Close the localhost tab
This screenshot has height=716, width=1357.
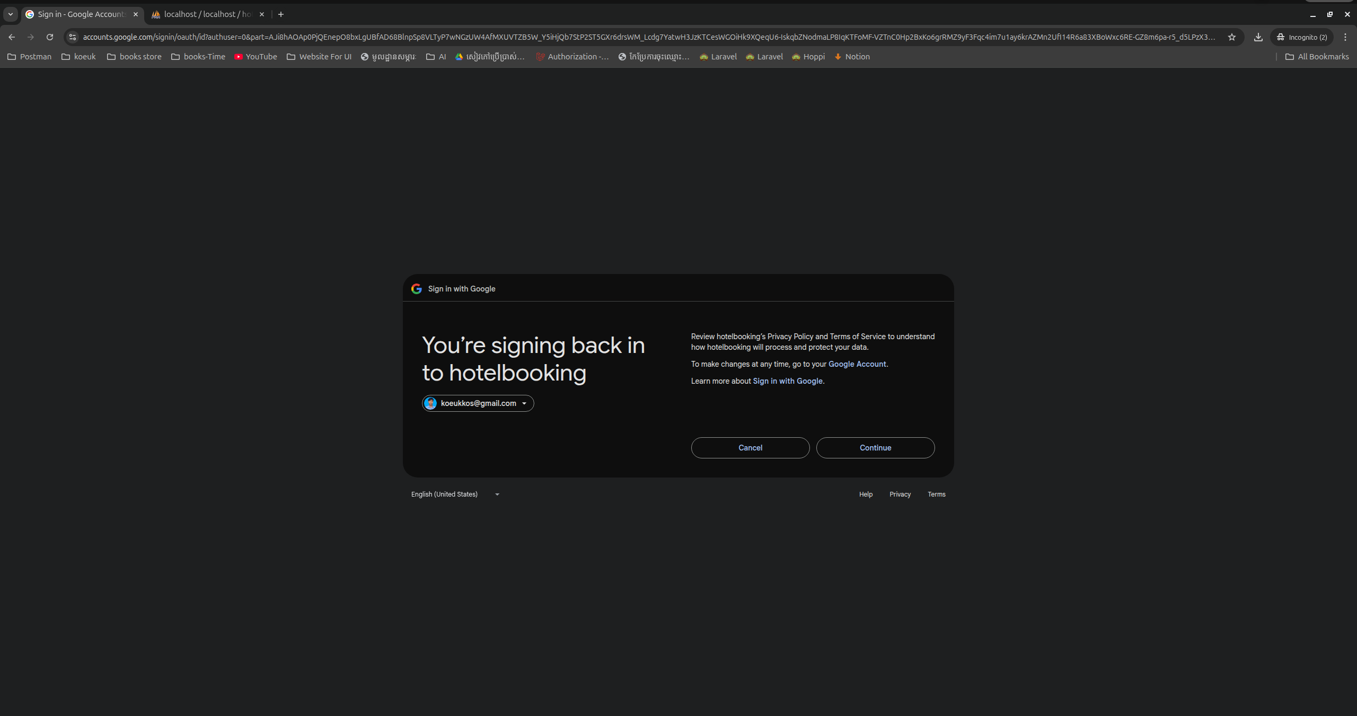[261, 14]
